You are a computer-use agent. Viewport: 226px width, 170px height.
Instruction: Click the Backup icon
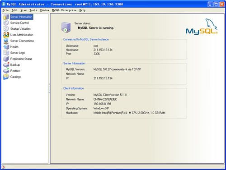(x=6, y=65)
